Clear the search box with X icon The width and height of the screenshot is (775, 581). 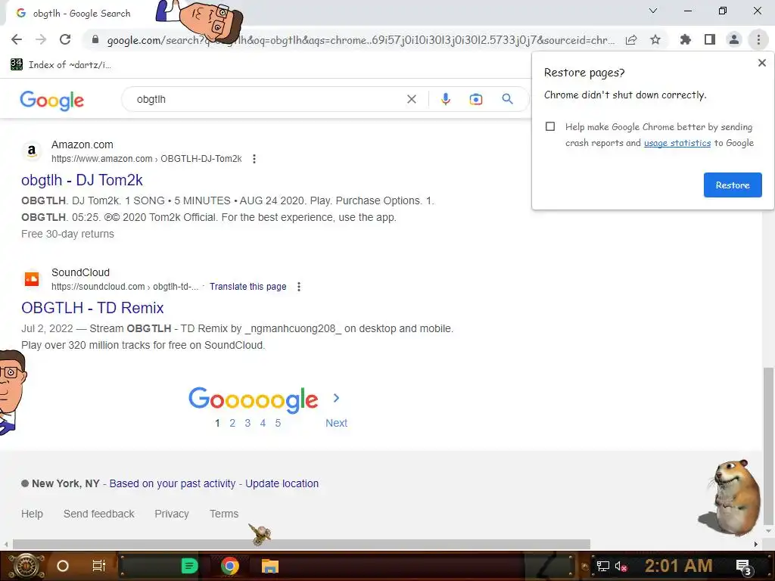(411, 99)
